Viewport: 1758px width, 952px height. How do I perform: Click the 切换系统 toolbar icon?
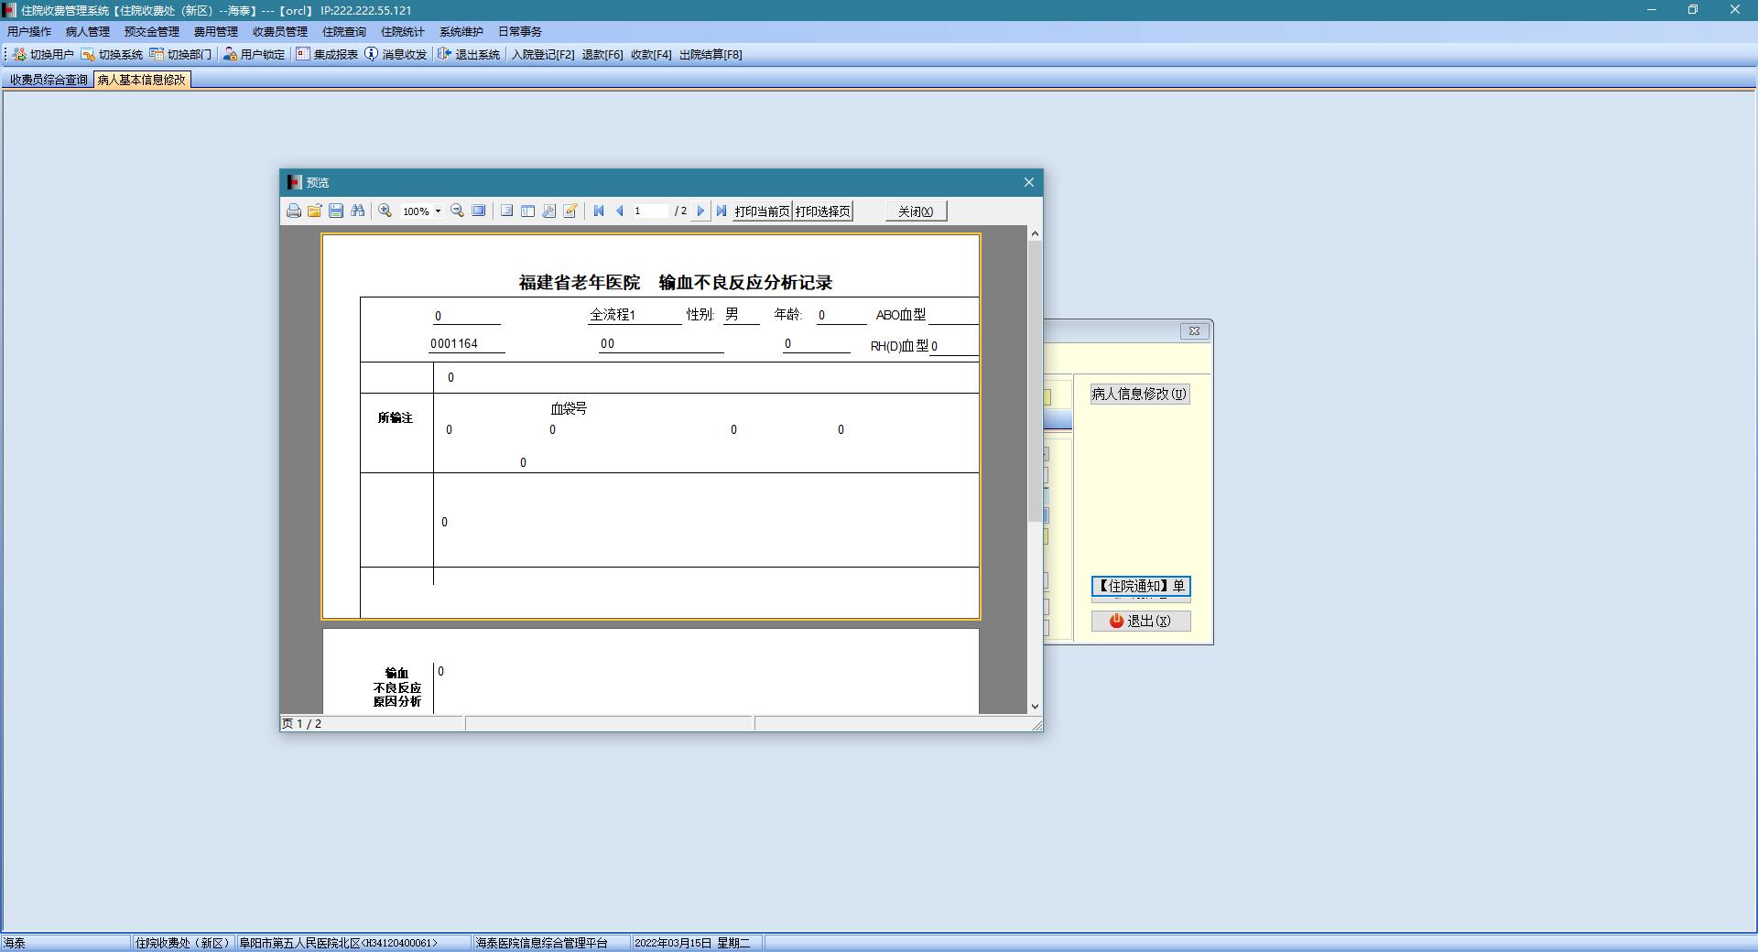click(x=88, y=55)
